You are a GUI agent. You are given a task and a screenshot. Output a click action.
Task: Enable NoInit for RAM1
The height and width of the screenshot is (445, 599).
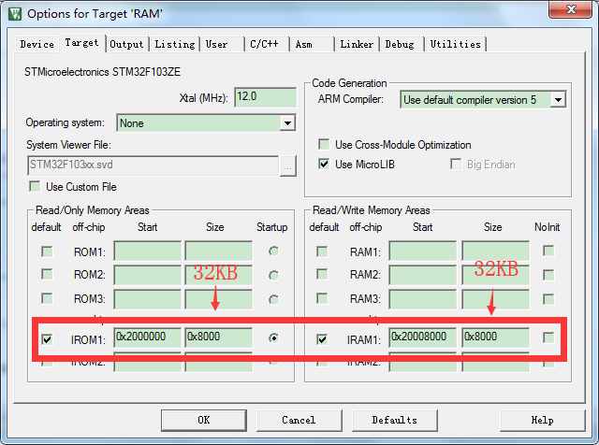[548, 251]
